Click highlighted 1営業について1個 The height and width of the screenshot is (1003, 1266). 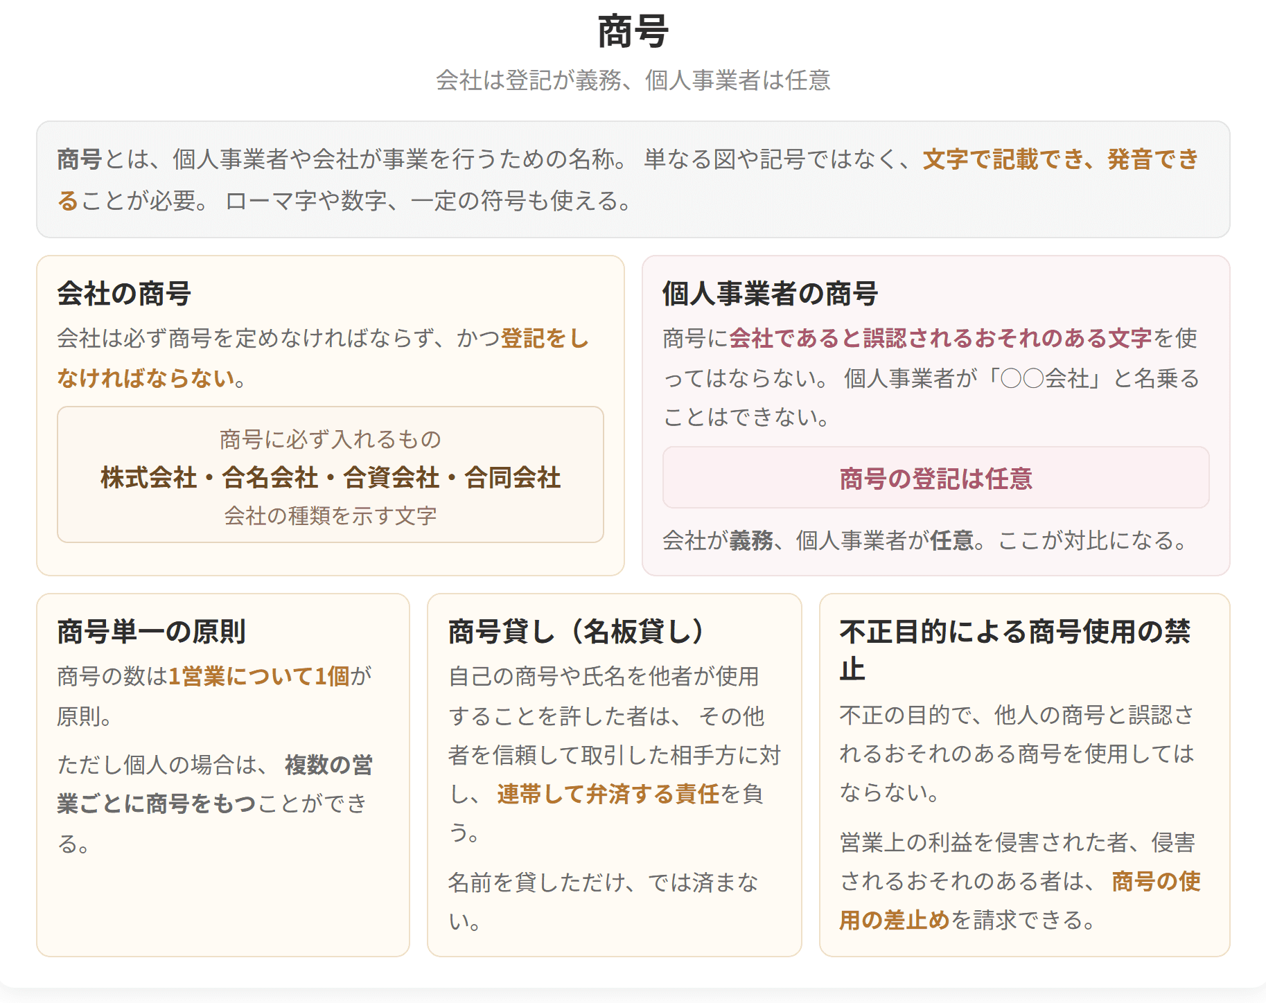click(259, 676)
